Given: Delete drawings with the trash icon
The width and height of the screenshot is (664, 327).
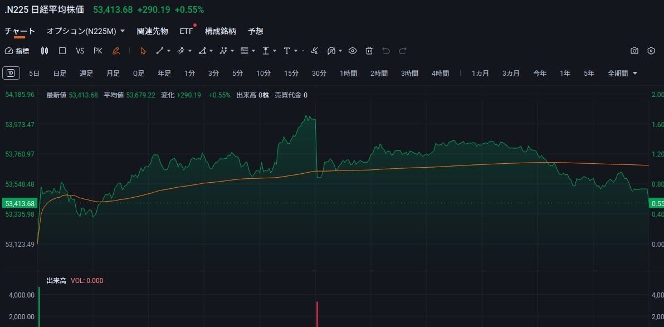Looking at the screenshot, I should pos(369,51).
